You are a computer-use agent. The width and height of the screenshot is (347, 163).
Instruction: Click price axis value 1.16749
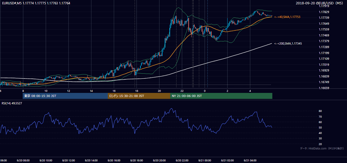coord(324,82)
